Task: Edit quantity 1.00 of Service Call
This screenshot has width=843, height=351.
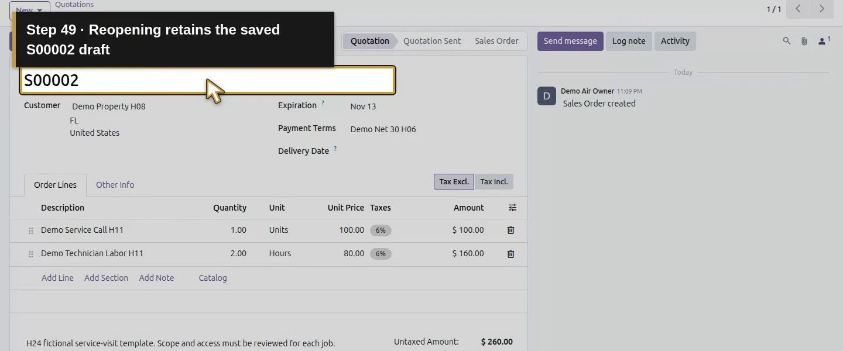Action: tap(238, 230)
